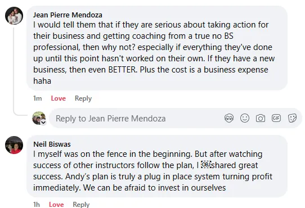Screen dimensions: 305x208
Task: Open the emoji picker smiley icon
Action: point(245,118)
